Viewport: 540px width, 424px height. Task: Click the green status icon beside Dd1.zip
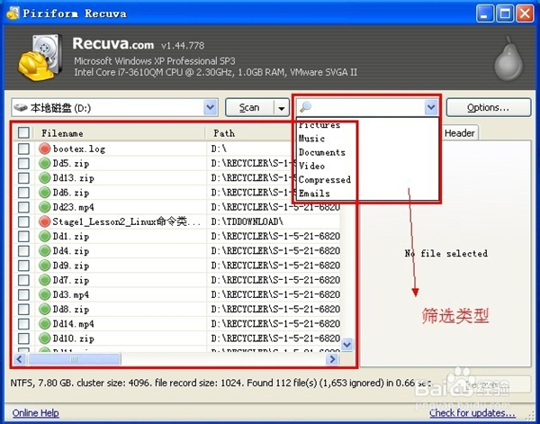click(44, 236)
